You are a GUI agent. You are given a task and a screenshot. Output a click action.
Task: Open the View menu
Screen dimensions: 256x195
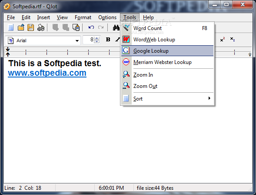(62, 17)
